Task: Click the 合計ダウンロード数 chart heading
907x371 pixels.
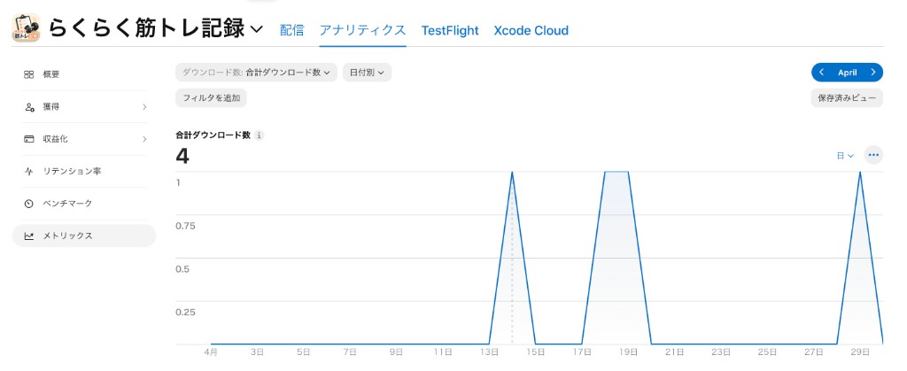Action: (x=213, y=135)
